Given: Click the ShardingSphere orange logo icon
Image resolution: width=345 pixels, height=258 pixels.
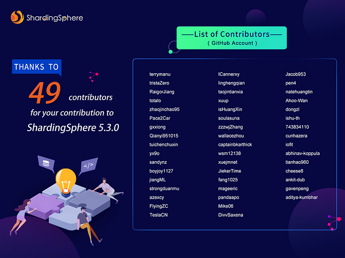Looking at the screenshot, I should [x=17, y=18].
